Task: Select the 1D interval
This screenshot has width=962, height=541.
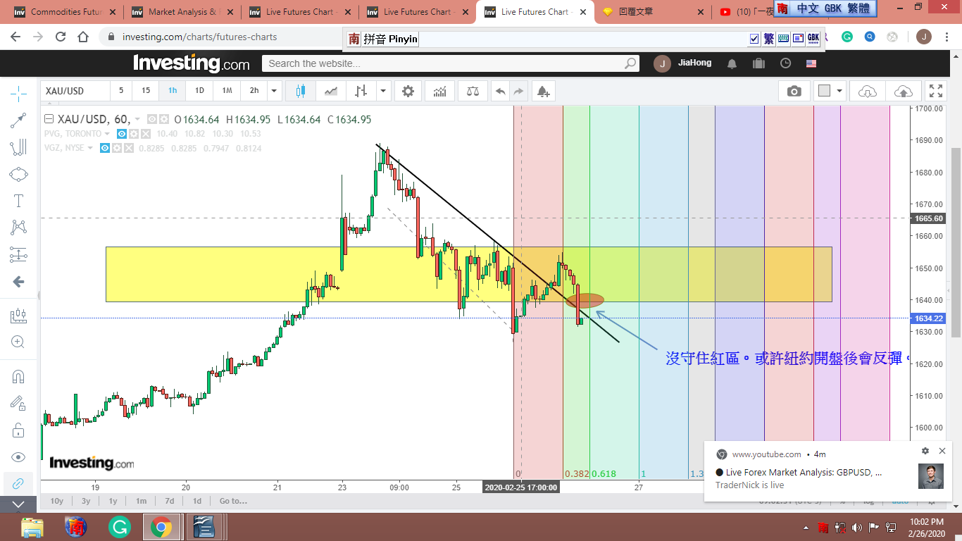Action: 199,91
